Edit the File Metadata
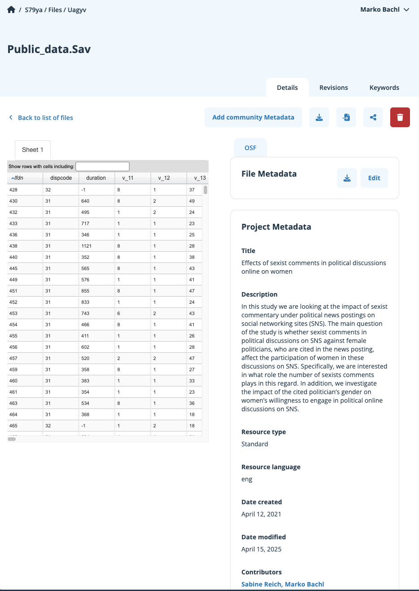This screenshot has height=591, width=419. click(374, 178)
